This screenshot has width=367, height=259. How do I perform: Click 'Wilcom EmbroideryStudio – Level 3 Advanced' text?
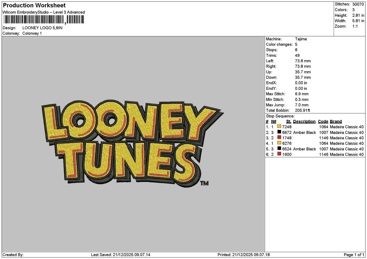44,12
